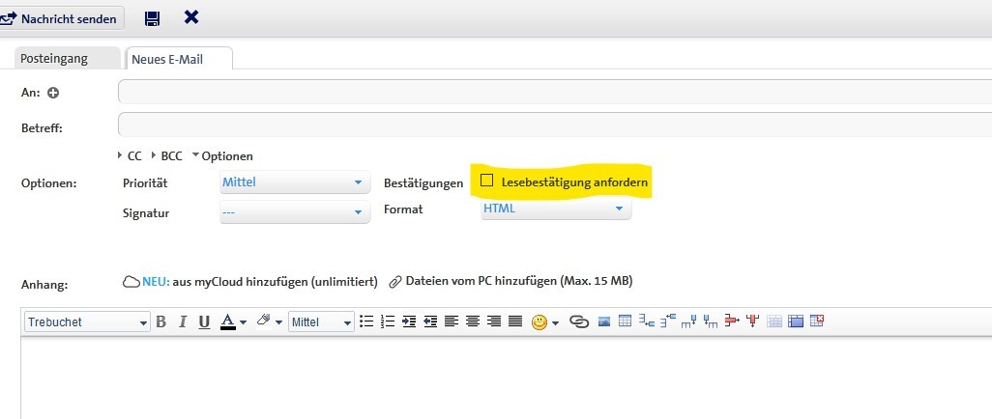Image resolution: width=992 pixels, height=419 pixels.
Task: Insert a hyperlink with the chain icon
Action: click(x=579, y=321)
